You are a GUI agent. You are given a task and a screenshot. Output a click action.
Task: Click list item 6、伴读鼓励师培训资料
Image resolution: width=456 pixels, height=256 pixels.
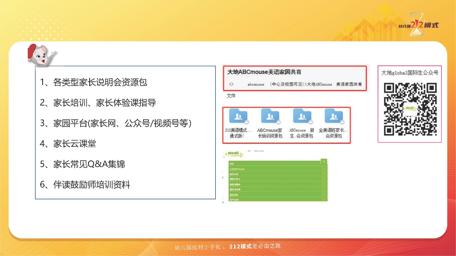(x=85, y=185)
